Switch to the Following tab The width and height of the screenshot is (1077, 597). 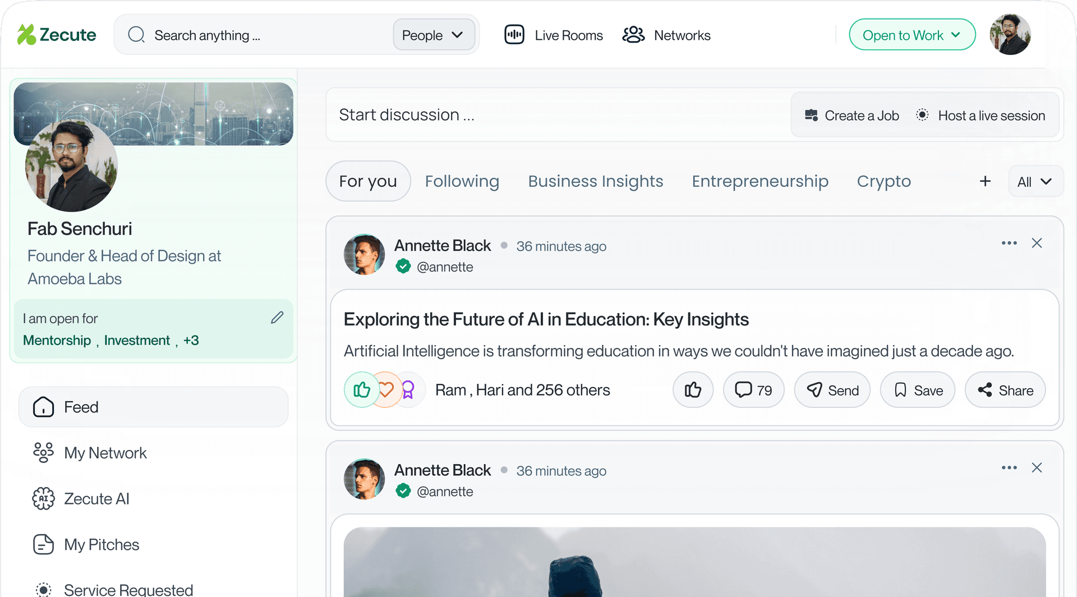[x=462, y=181]
